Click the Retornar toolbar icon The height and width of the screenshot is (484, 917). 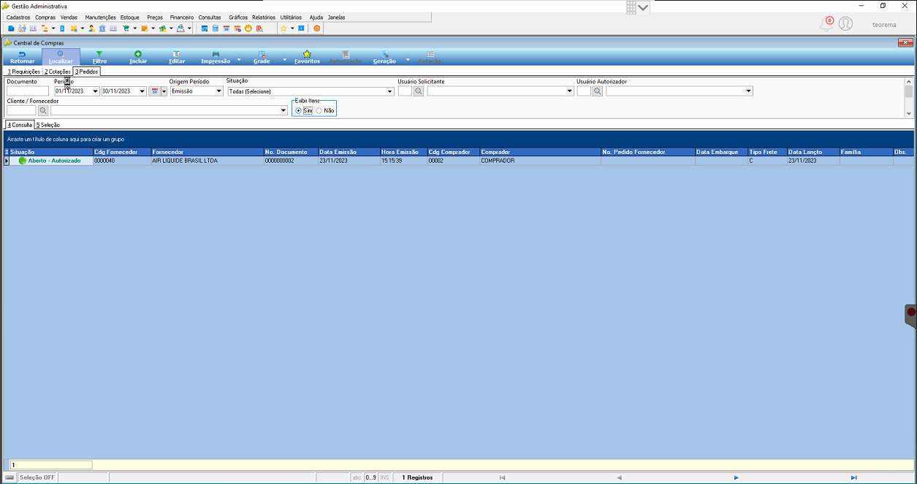tap(22, 54)
